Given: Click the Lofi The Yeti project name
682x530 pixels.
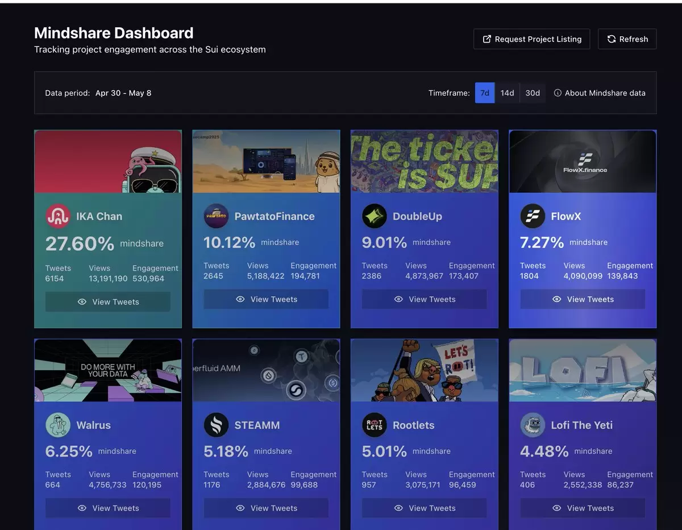Looking at the screenshot, I should coord(582,425).
